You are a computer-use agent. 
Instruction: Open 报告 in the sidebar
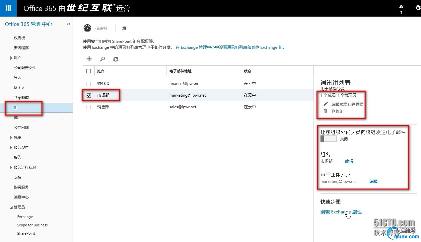pyautogui.click(x=17, y=157)
